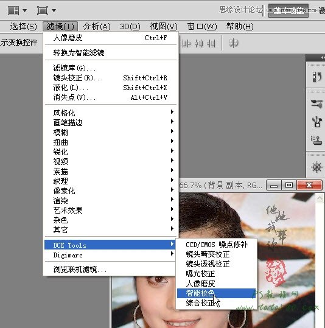Expand the 像素化 submenu

point(111,191)
